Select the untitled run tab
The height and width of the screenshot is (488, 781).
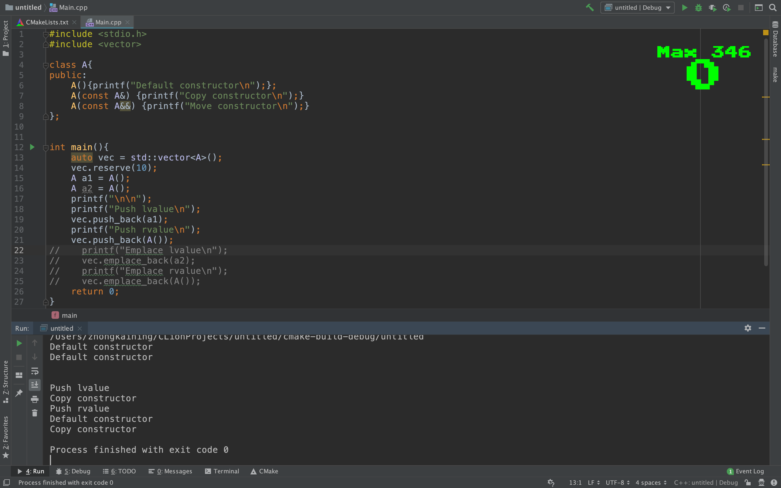coord(61,328)
